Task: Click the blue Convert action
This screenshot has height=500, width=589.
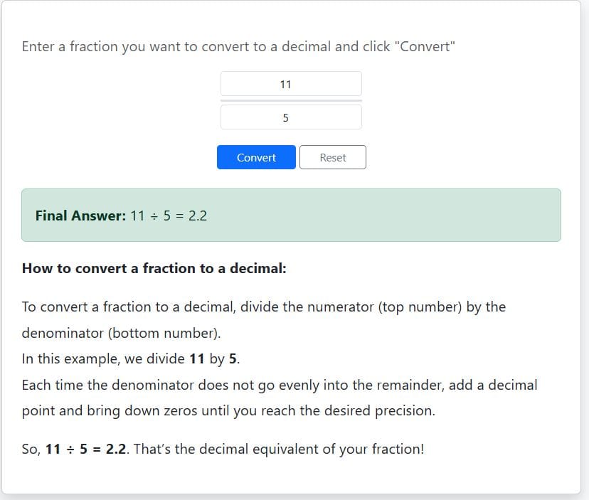Action: (256, 157)
